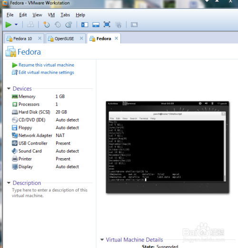Toggle the library sidebar view
238x248 pixels.
(85, 25)
